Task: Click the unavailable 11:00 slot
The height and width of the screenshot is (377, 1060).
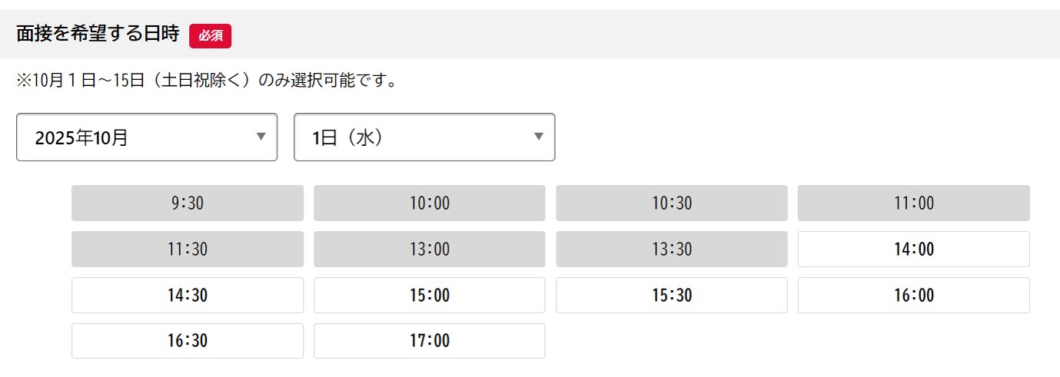Action: point(913,203)
